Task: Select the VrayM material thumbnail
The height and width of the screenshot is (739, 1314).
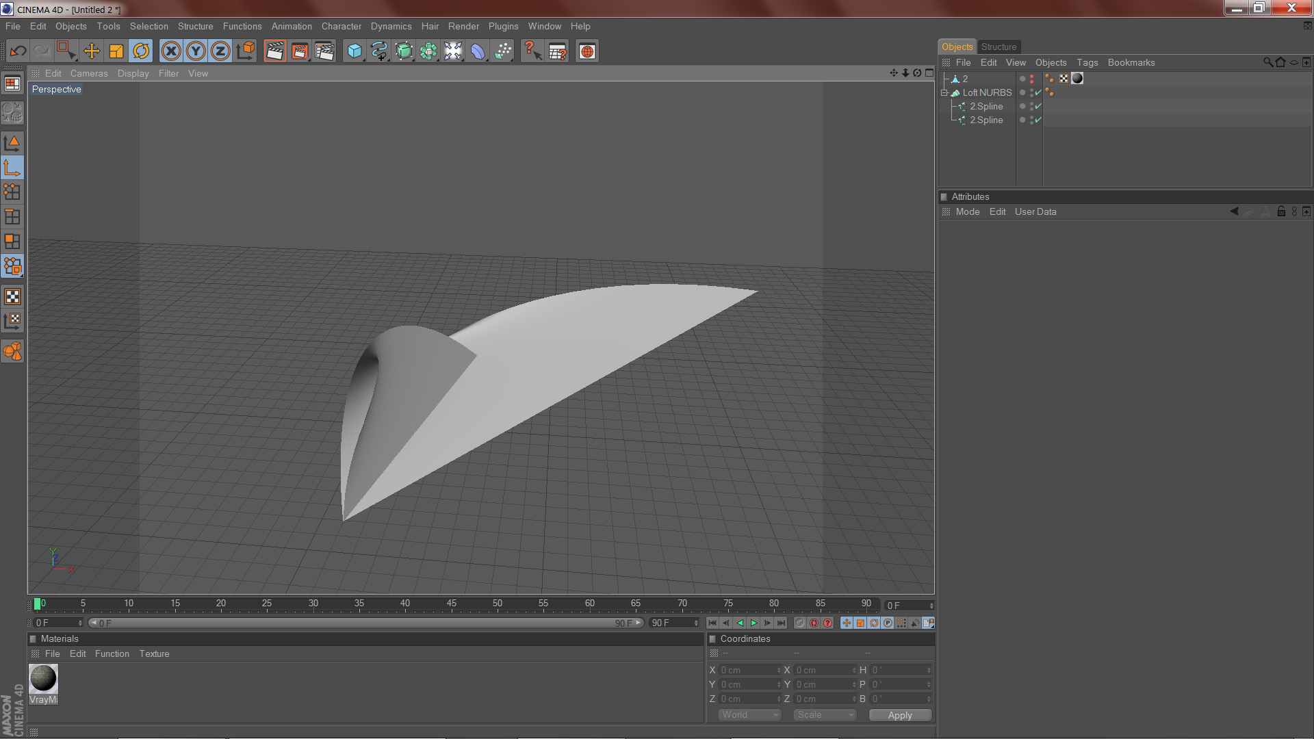Action: [x=43, y=679]
